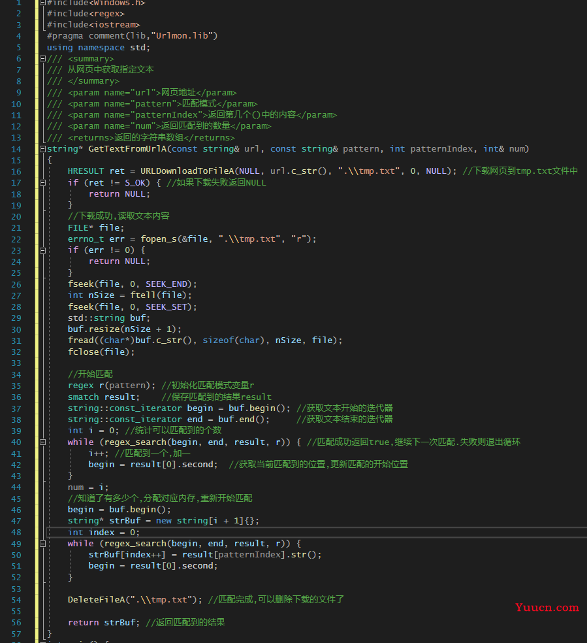Click the param name="pattern" comment line
Image resolution: width=587 pixels, height=643 pixels.
(152, 104)
